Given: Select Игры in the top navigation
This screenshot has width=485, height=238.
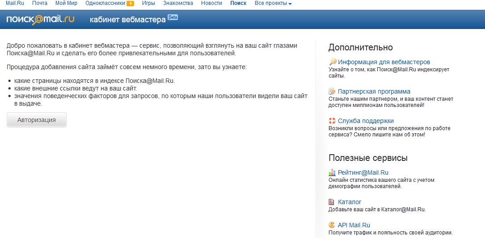Looking at the screenshot, I should click(x=148, y=4).
